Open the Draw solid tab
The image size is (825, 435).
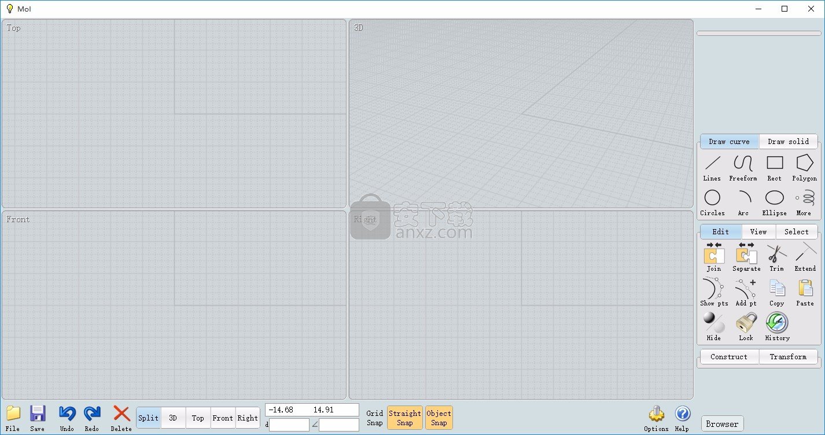coord(788,142)
